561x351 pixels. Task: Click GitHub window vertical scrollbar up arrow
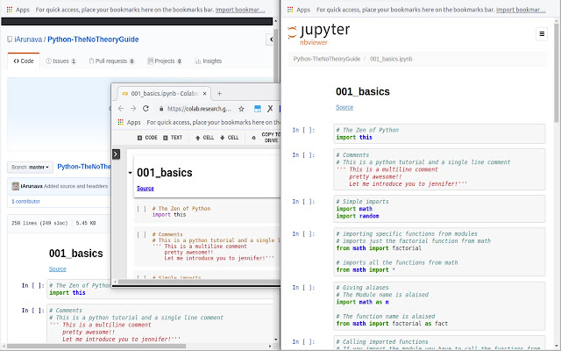(x=275, y=21)
